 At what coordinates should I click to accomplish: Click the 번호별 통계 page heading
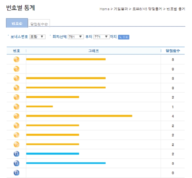pos(20,8)
